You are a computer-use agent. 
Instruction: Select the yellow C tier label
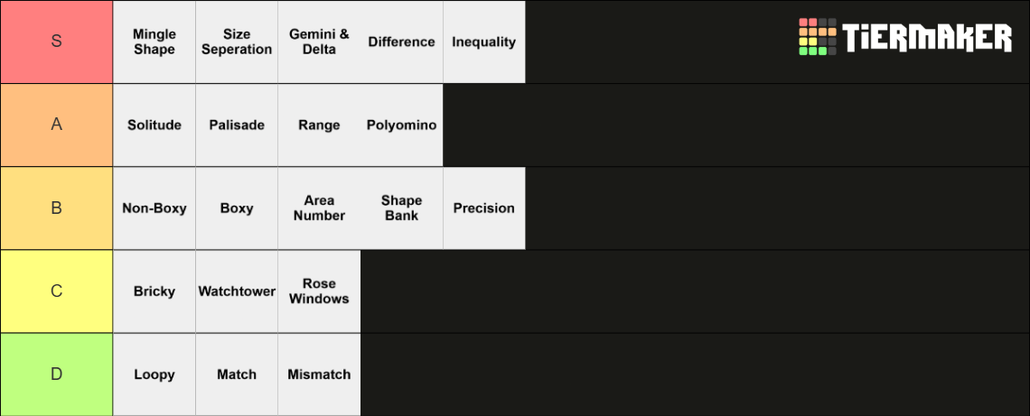[57, 291]
